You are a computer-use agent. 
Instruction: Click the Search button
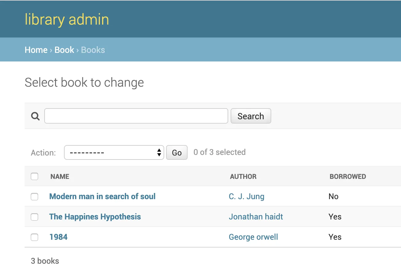(x=251, y=116)
